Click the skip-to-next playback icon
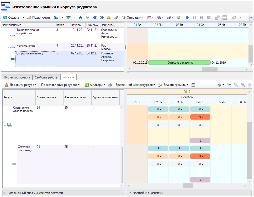 tap(201, 18)
